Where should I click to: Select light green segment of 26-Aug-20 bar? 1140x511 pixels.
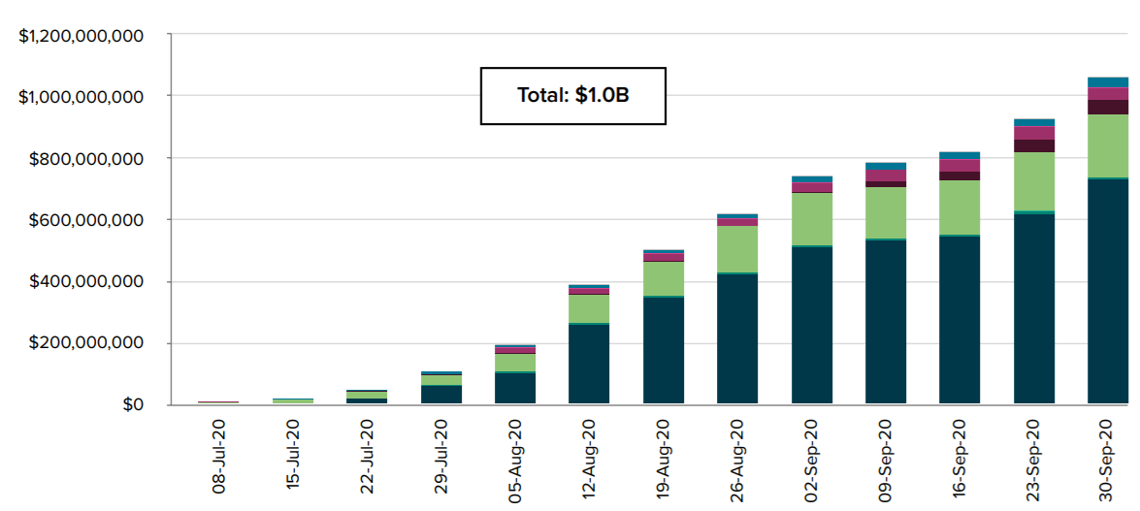pos(737,249)
